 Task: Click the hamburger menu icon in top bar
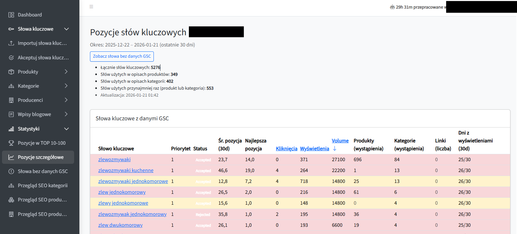[91, 7]
